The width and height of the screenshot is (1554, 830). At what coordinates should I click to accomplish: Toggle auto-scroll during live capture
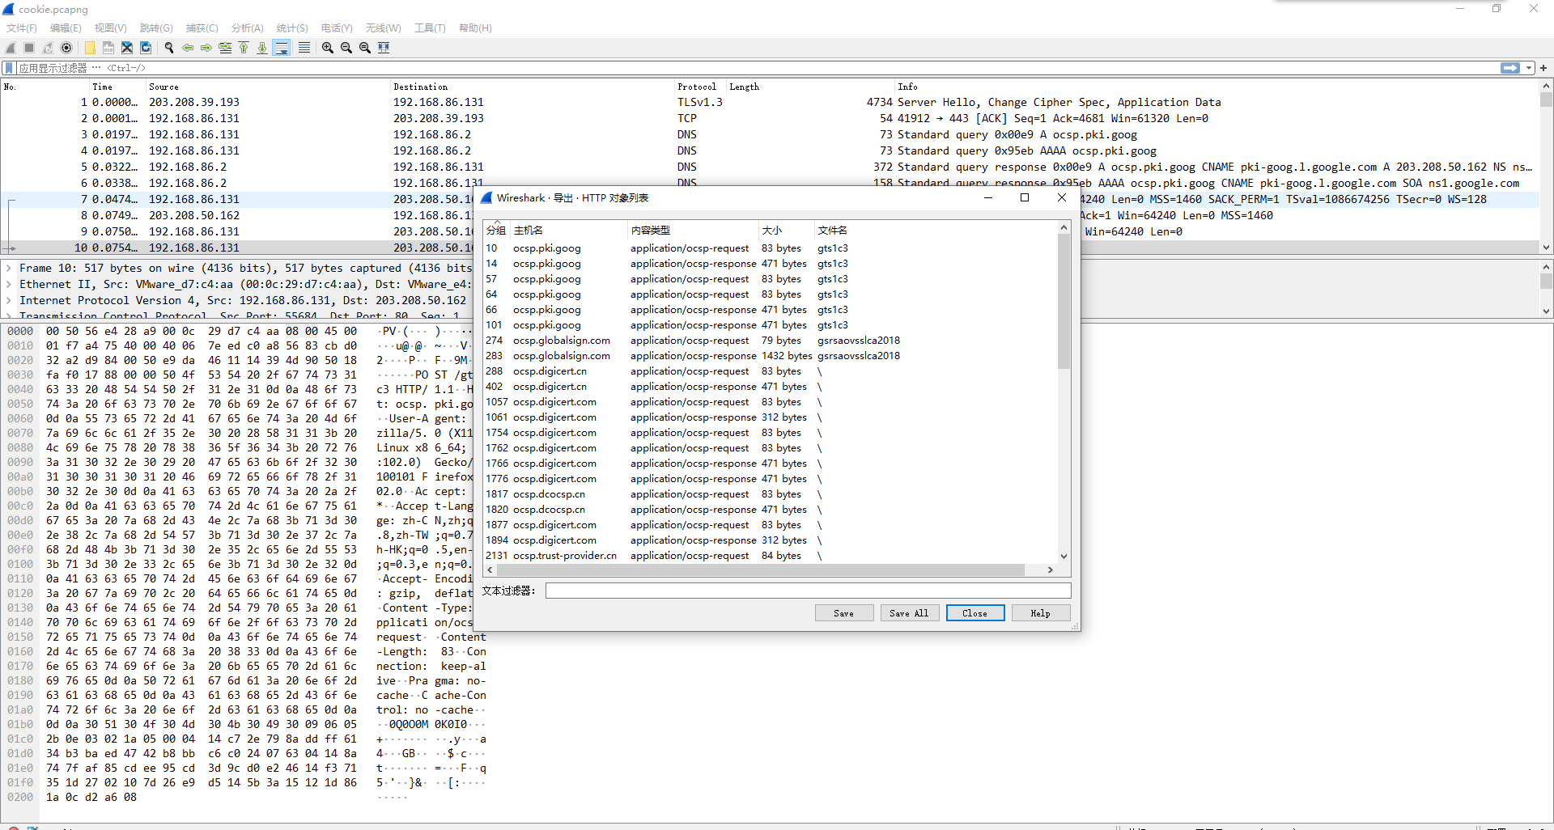tap(282, 48)
